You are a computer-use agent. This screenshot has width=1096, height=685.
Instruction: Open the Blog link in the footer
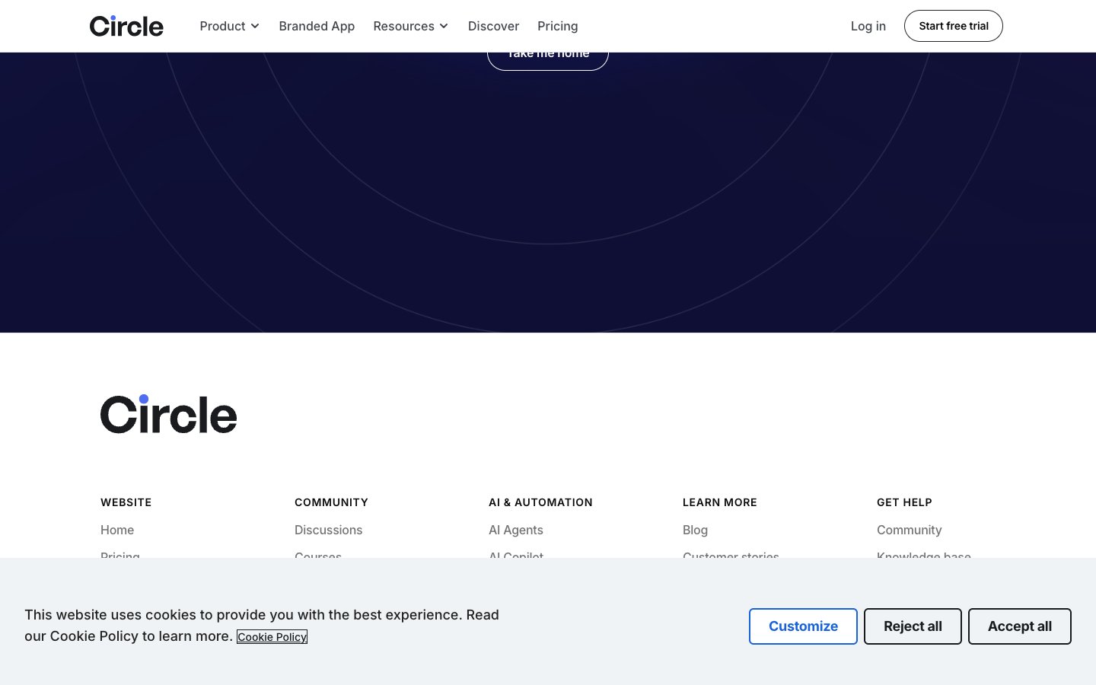coord(695,530)
